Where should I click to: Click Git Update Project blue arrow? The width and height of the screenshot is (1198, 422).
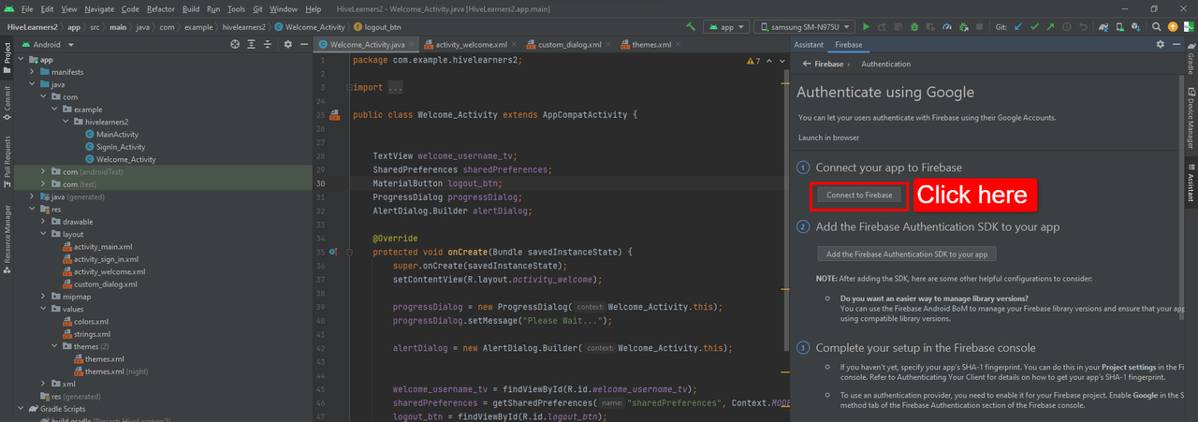point(1018,27)
